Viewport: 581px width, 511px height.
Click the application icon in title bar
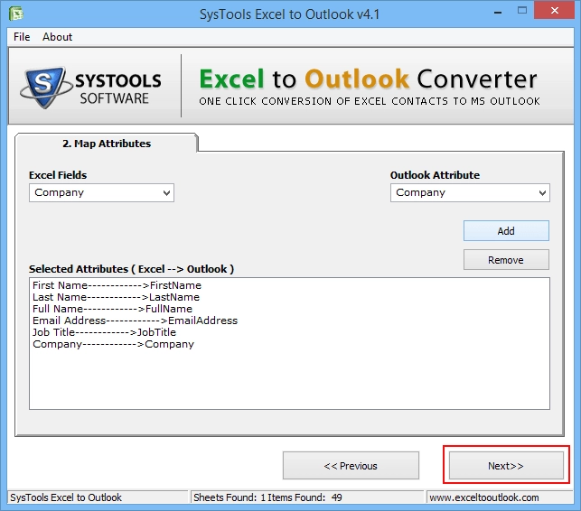click(x=16, y=14)
